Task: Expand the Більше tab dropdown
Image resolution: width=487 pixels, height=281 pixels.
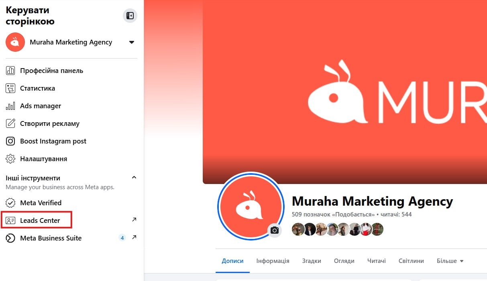Action: pyautogui.click(x=450, y=261)
